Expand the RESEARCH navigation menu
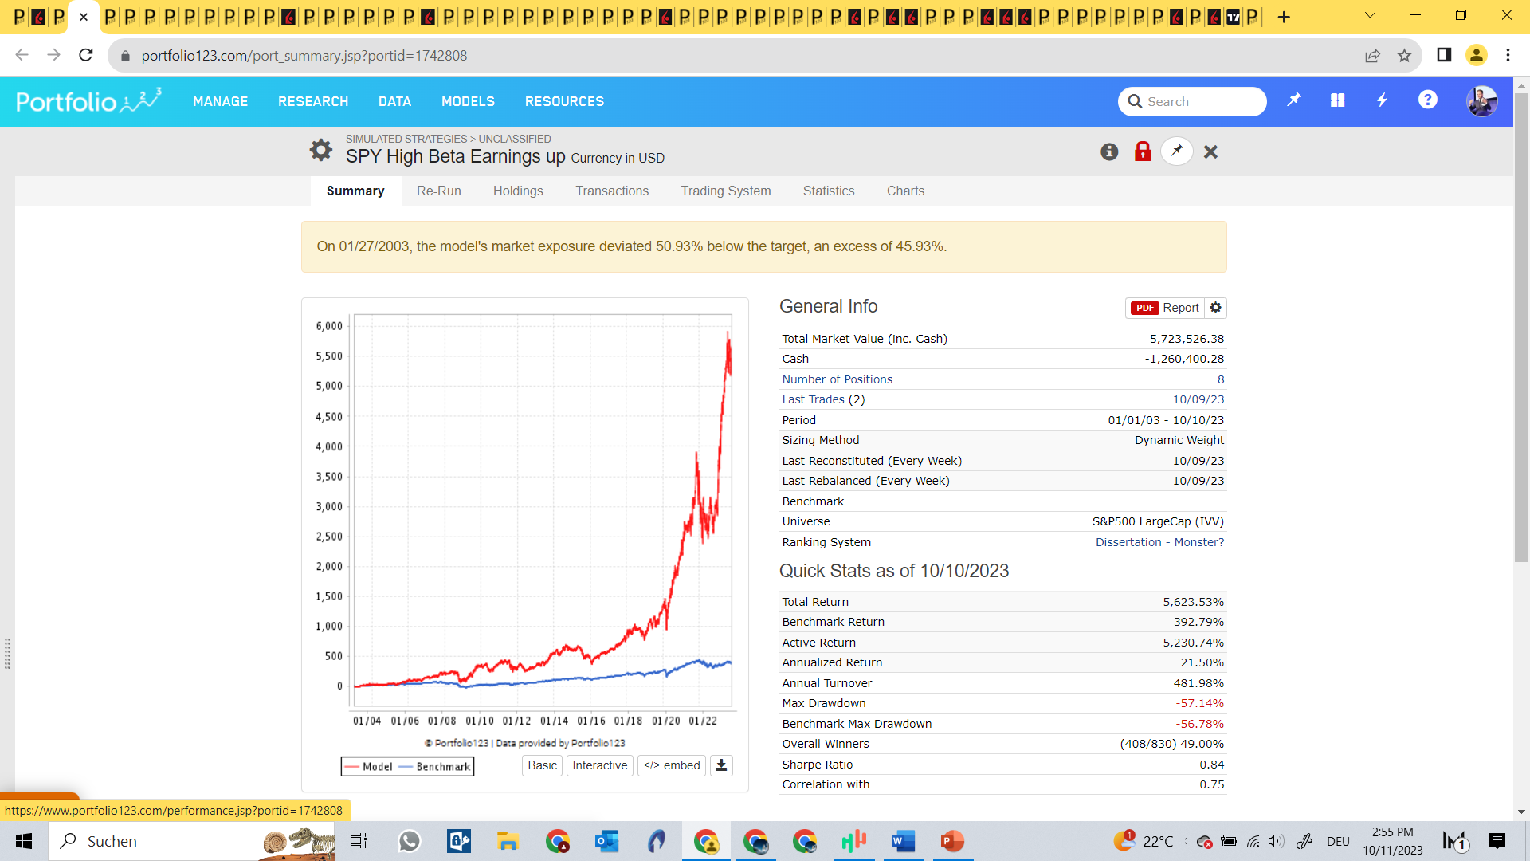Viewport: 1530px width, 861px height. click(313, 102)
